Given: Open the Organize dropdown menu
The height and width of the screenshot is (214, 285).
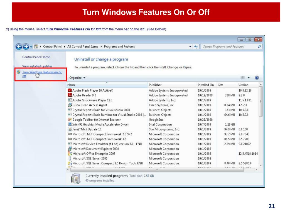Looking at the screenshot, I should [x=77, y=78].
